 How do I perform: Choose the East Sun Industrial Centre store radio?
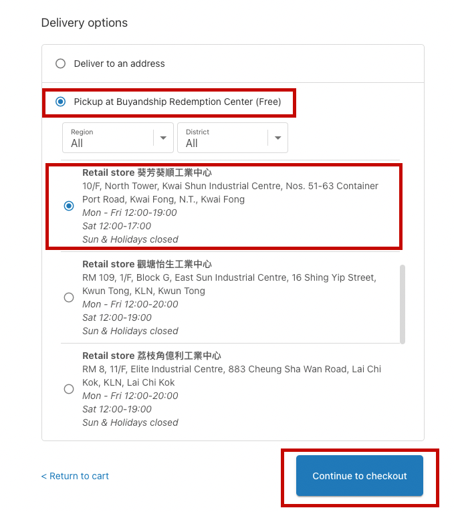(69, 297)
